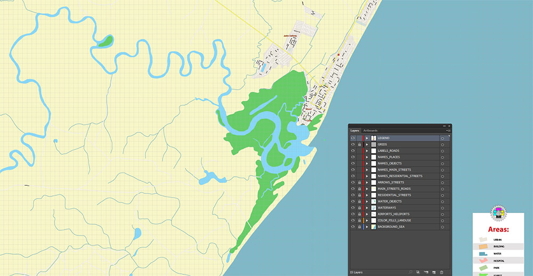Click the LEGEND layer thumbnail
Viewport: 533px width, 276px height.
(x=374, y=138)
